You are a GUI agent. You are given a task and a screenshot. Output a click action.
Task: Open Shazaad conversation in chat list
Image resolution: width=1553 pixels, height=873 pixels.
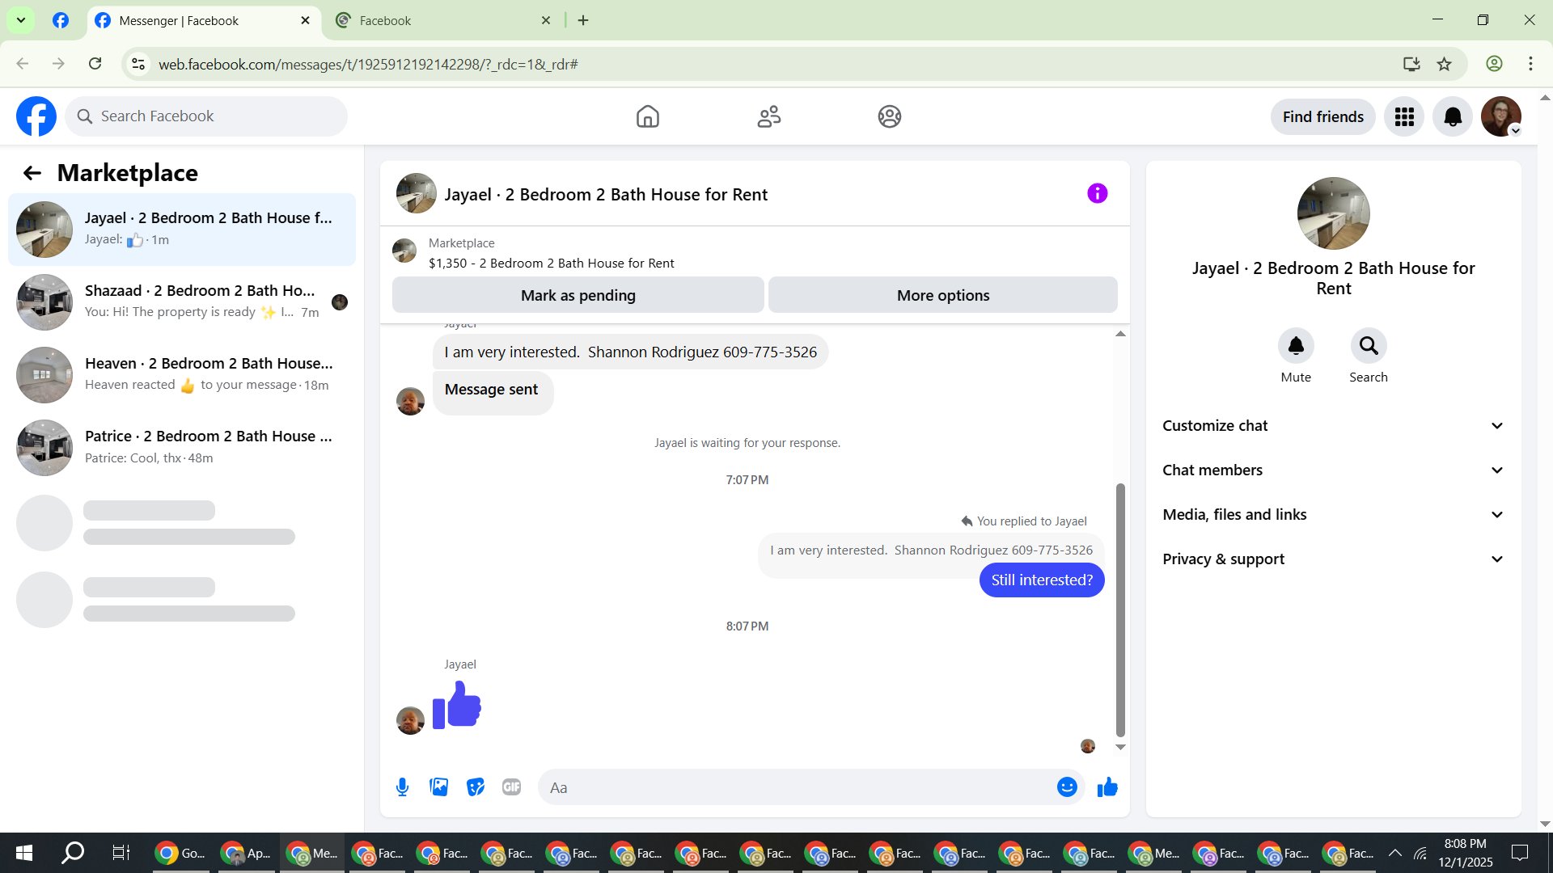pos(182,302)
